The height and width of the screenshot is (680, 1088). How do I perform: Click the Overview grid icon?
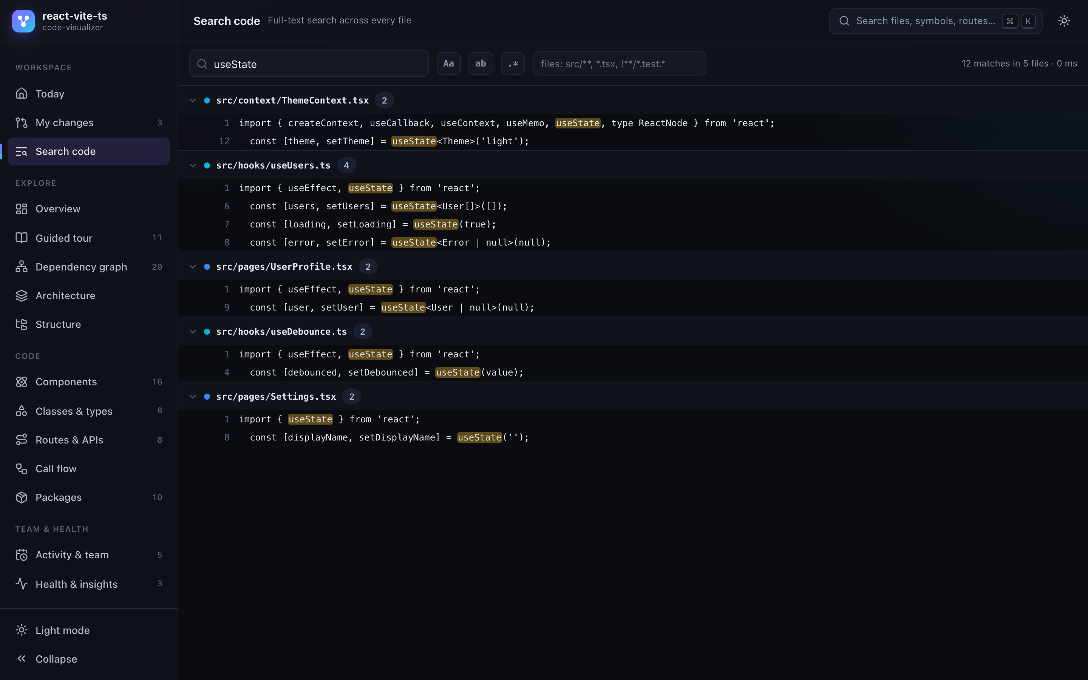(x=22, y=209)
